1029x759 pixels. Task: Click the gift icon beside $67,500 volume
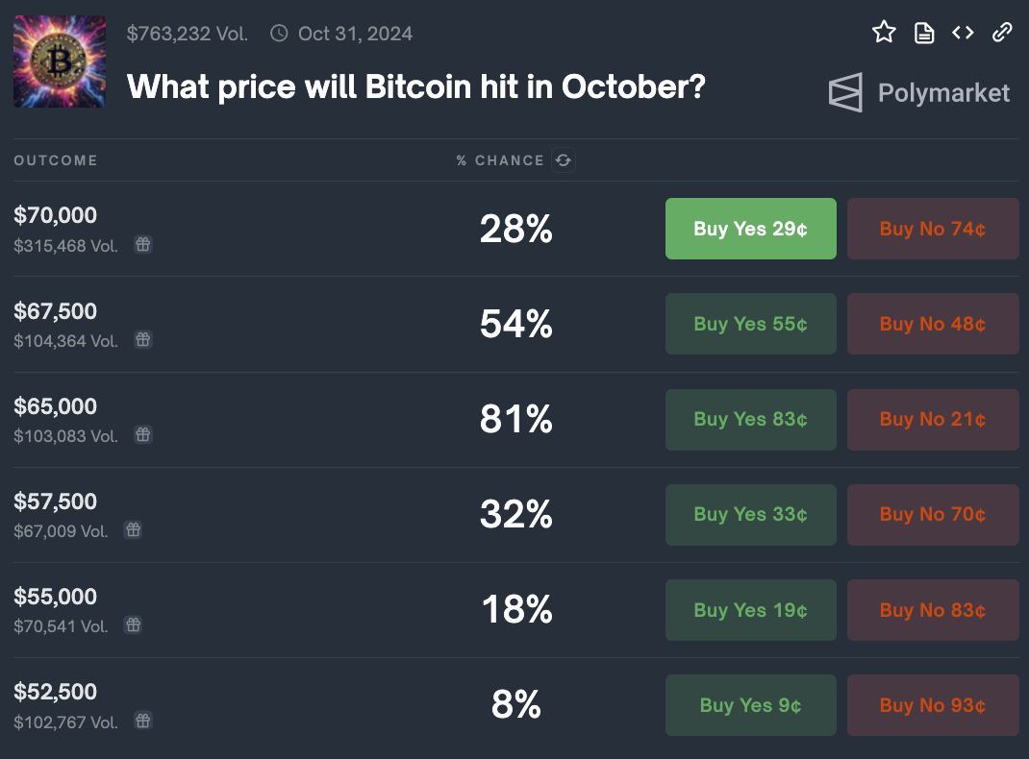point(143,339)
